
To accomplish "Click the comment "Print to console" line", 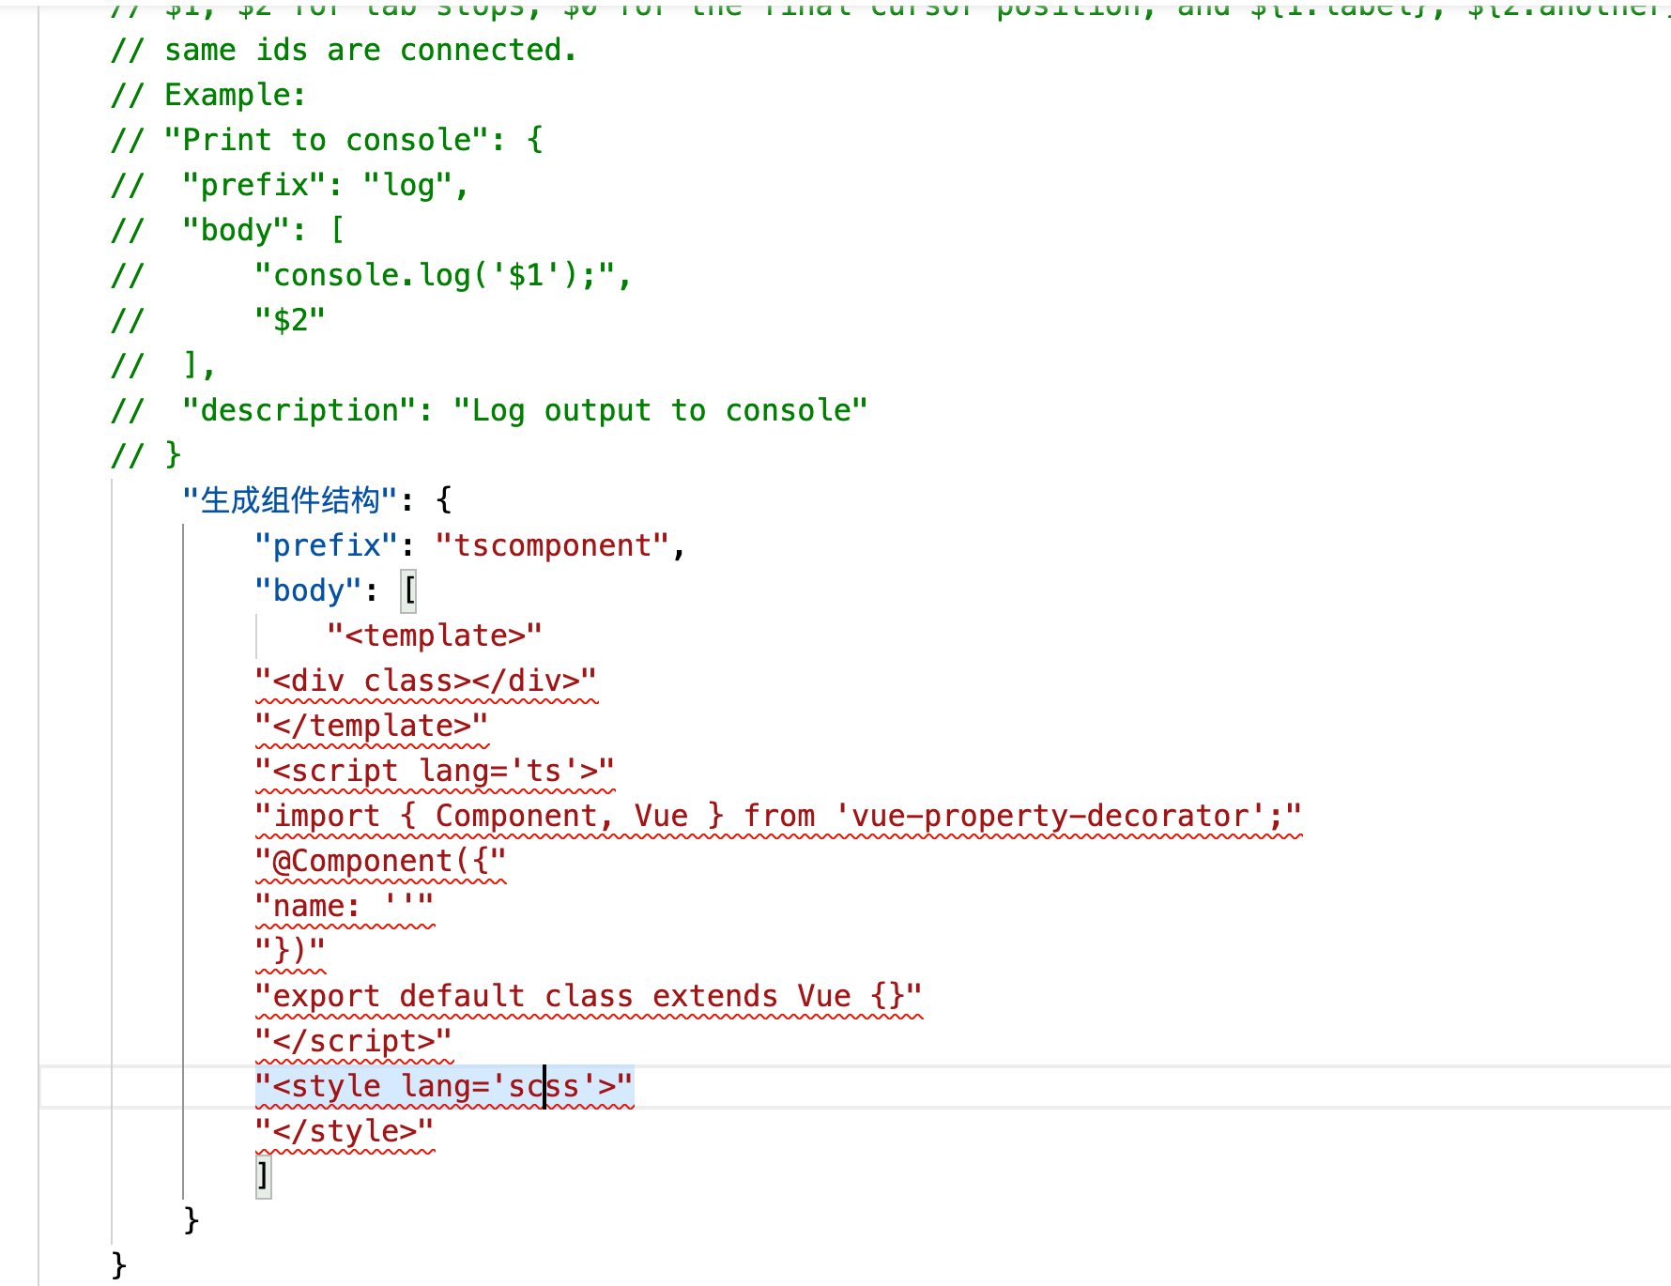I will 327,140.
